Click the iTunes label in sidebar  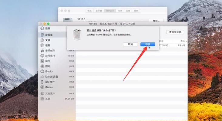(49, 87)
